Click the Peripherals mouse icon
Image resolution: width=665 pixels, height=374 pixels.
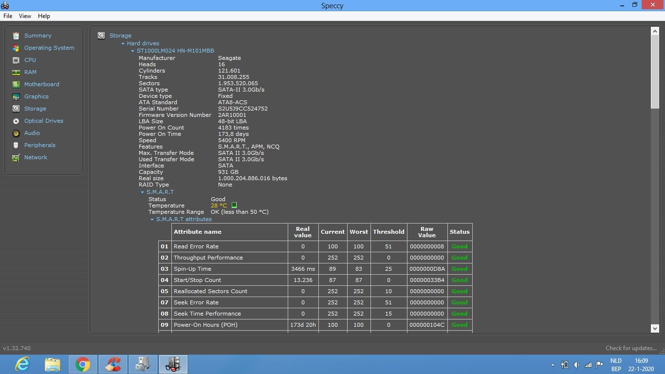tap(16, 145)
